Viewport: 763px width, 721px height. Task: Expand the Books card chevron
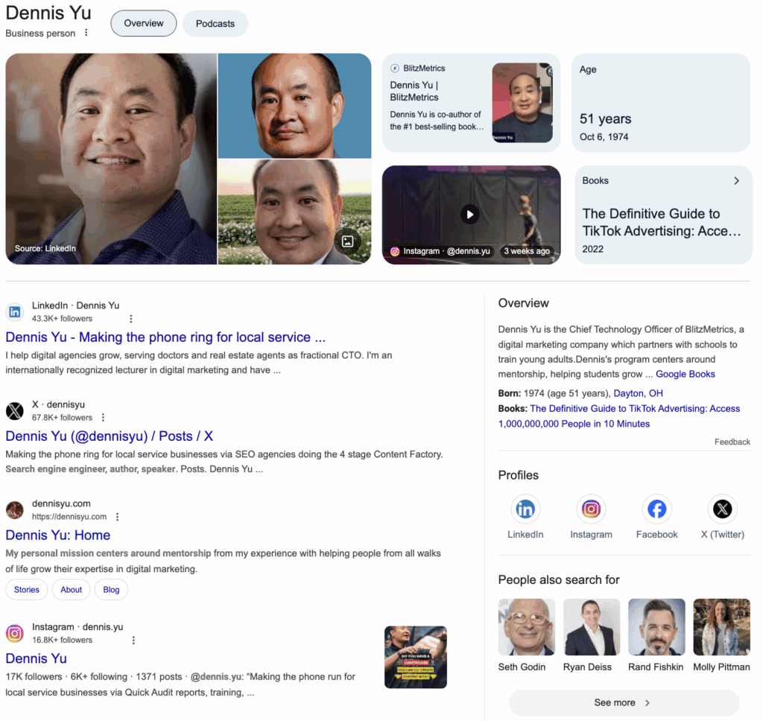click(736, 181)
